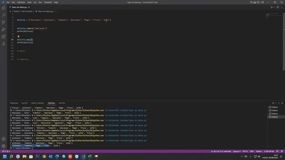Close the terminal panel
Viewport: 285px width, 160px height.
(x=282, y=103)
